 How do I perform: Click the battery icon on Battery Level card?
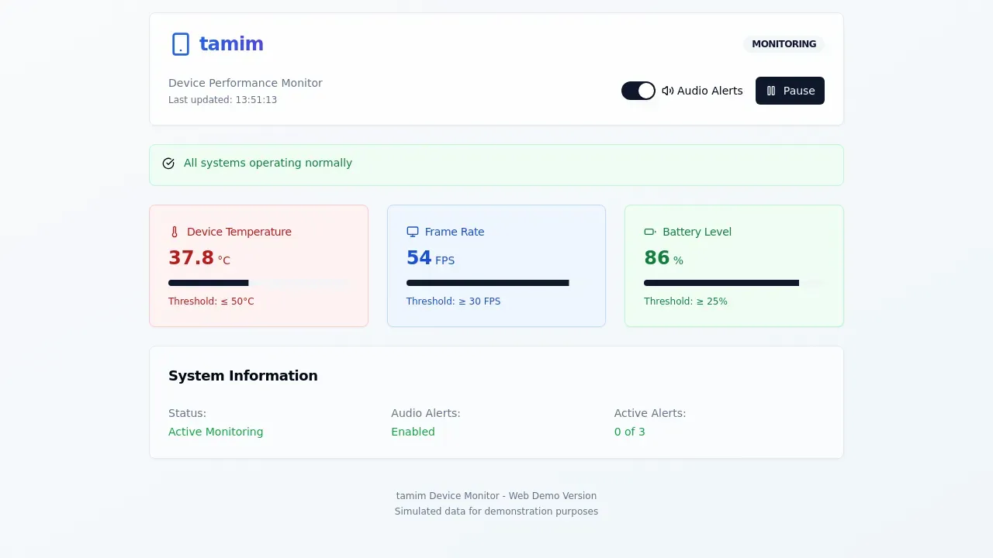tap(649, 232)
